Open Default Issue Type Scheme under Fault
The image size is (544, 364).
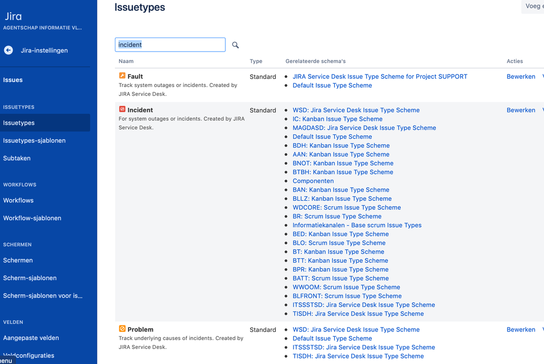pyautogui.click(x=332, y=85)
